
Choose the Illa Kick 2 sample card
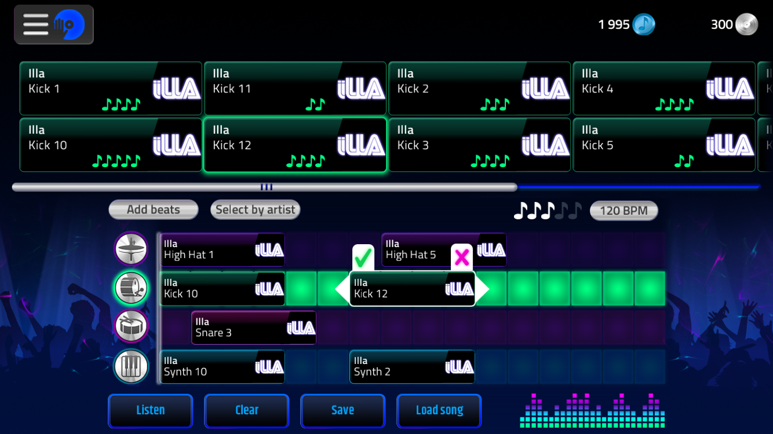pyautogui.click(x=479, y=89)
